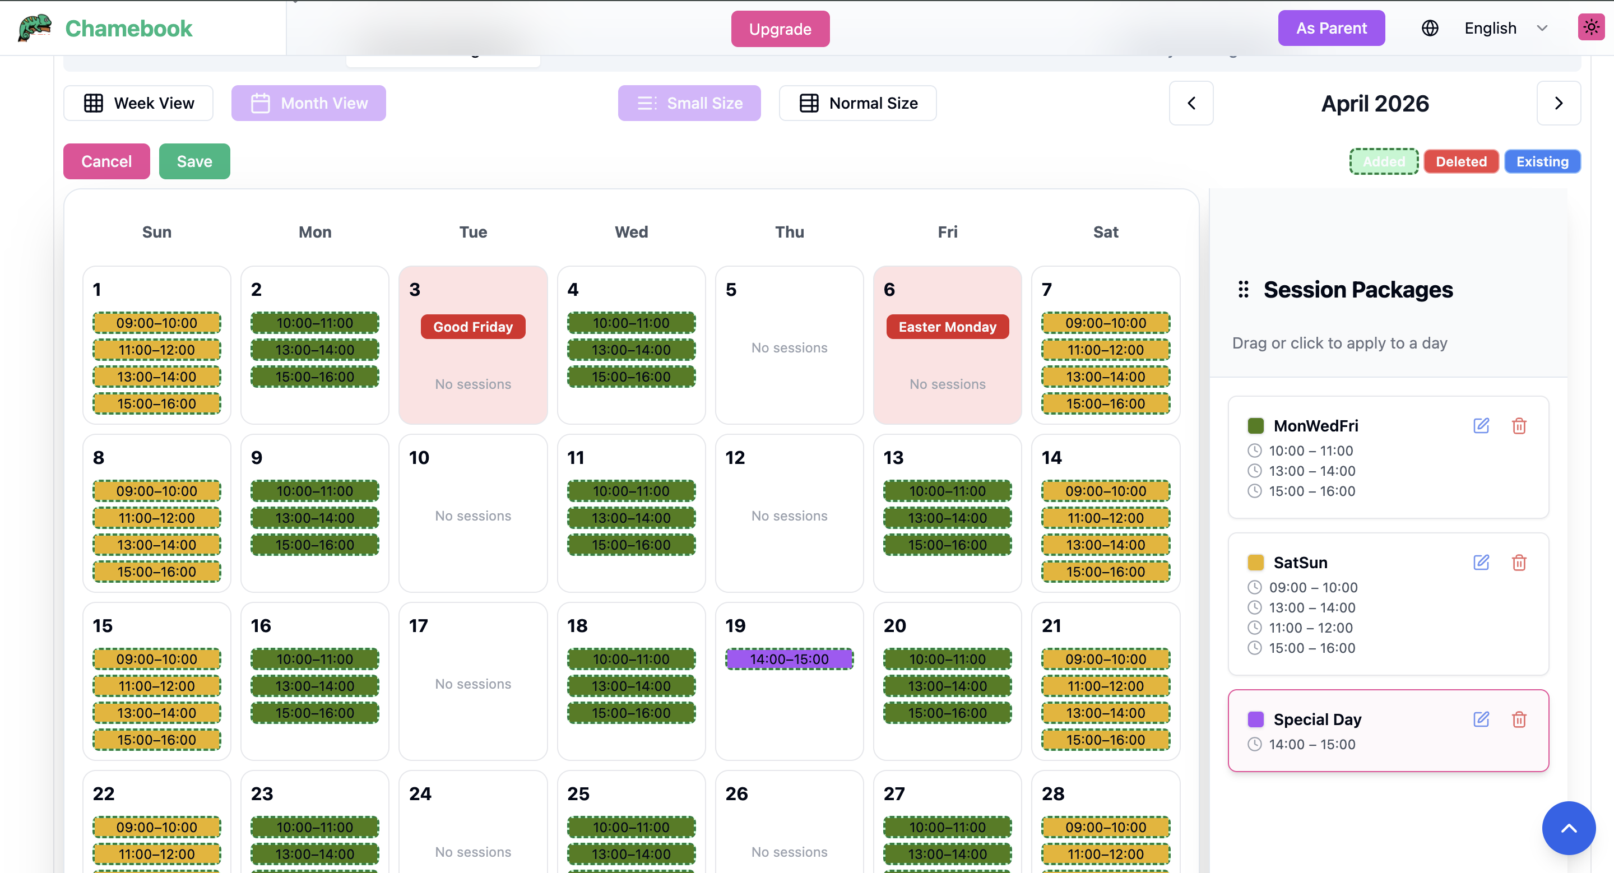Switch to As Parent mode
The width and height of the screenshot is (1614, 873).
pyautogui.click(x=1332, y=28)
